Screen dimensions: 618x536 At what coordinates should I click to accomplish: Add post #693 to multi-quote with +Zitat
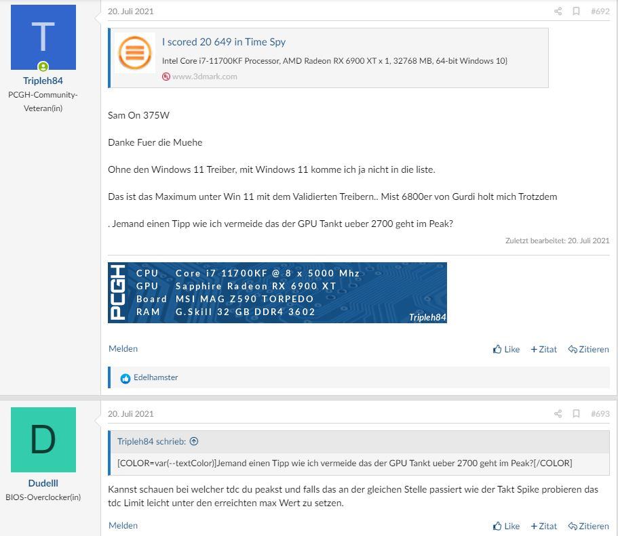(543, 526)
